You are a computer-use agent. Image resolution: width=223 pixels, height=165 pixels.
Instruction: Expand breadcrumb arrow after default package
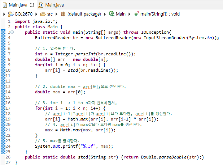105,14
